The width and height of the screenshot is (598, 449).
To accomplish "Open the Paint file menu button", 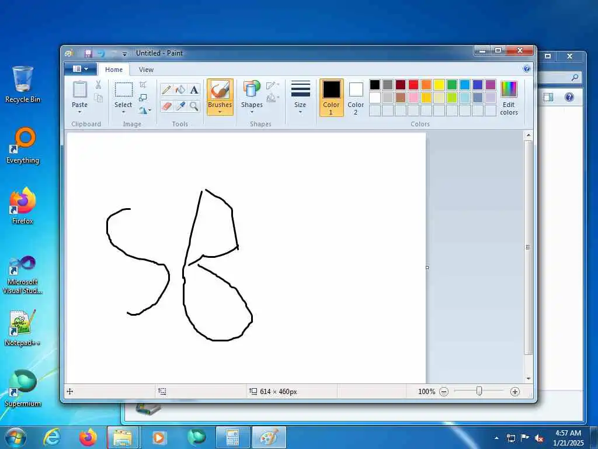I will point(81,69).
